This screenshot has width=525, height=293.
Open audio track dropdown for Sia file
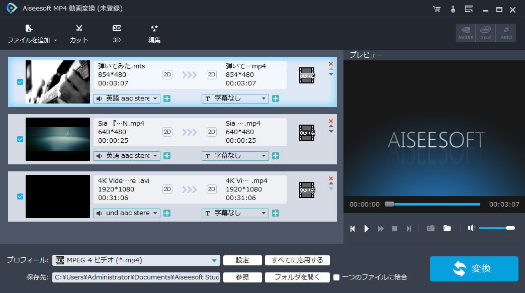[x=127, y=156]
